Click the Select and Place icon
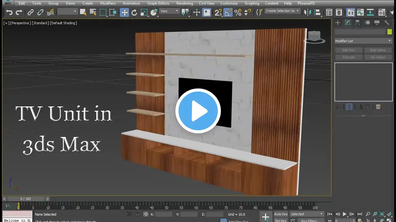The height and width of the screenshot is (222, 396). (154, 12)
